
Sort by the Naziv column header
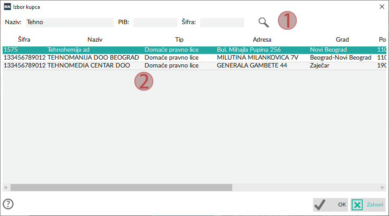click(x=95, y=39)
